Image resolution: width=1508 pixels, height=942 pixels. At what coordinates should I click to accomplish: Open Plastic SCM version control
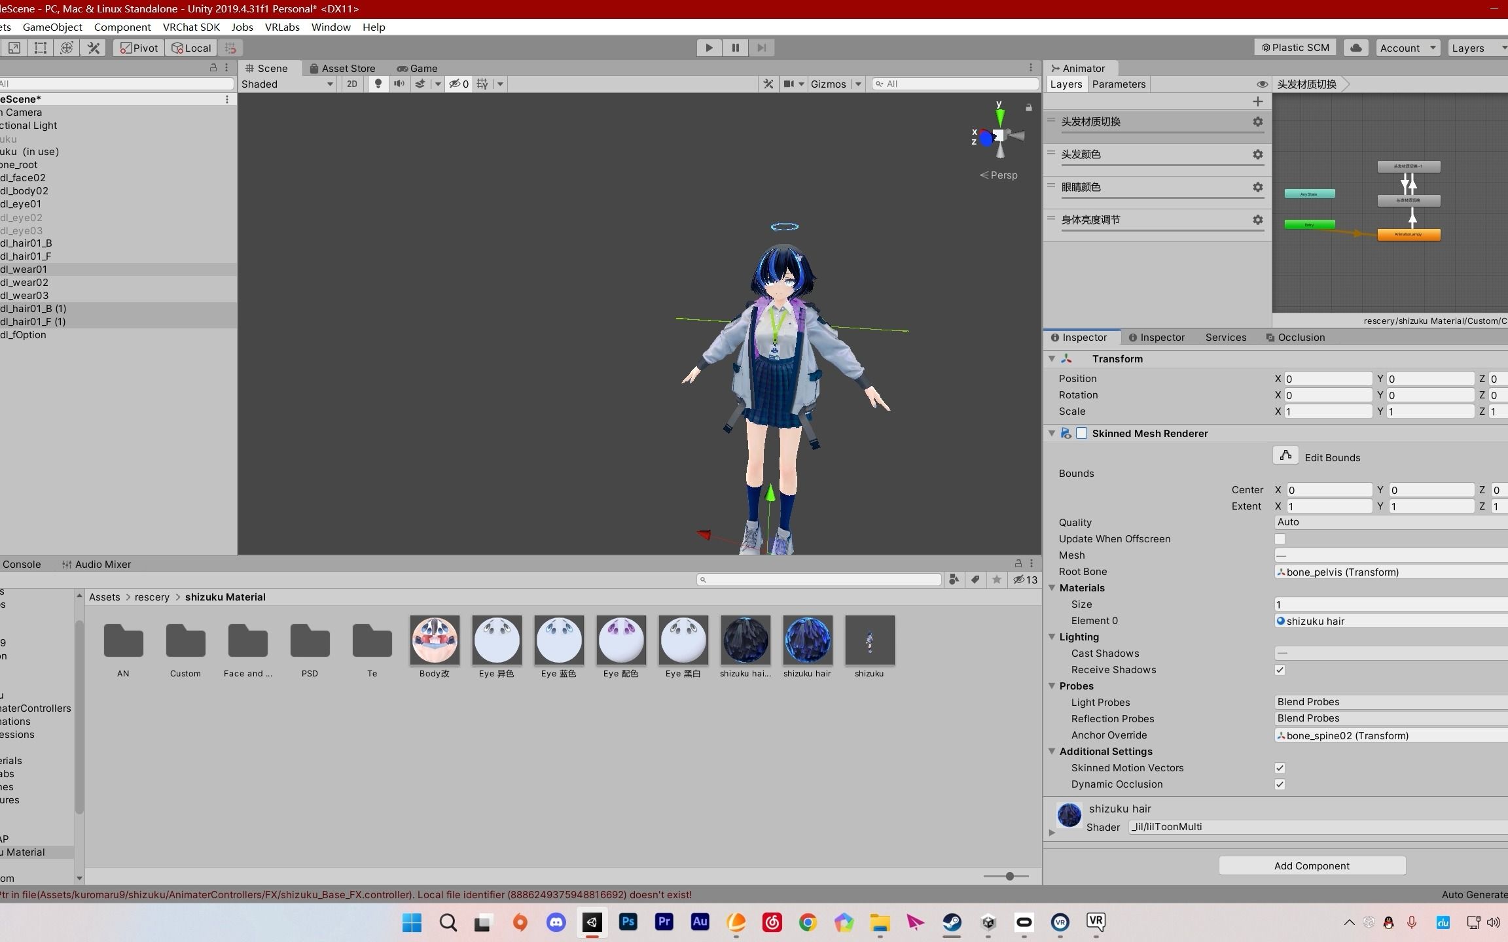1294,47
